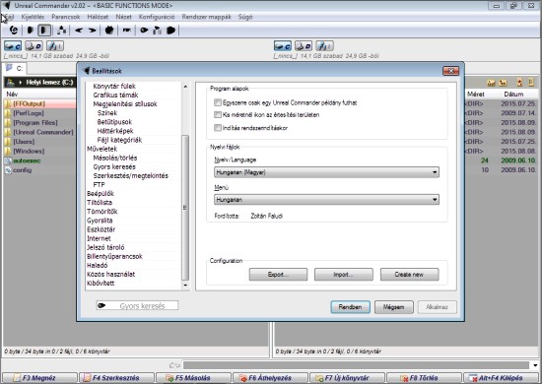Viewport: 542px width, 384px height.
Task: Click the command line input field
Action: pyautogui.click(x=356, y=365)
